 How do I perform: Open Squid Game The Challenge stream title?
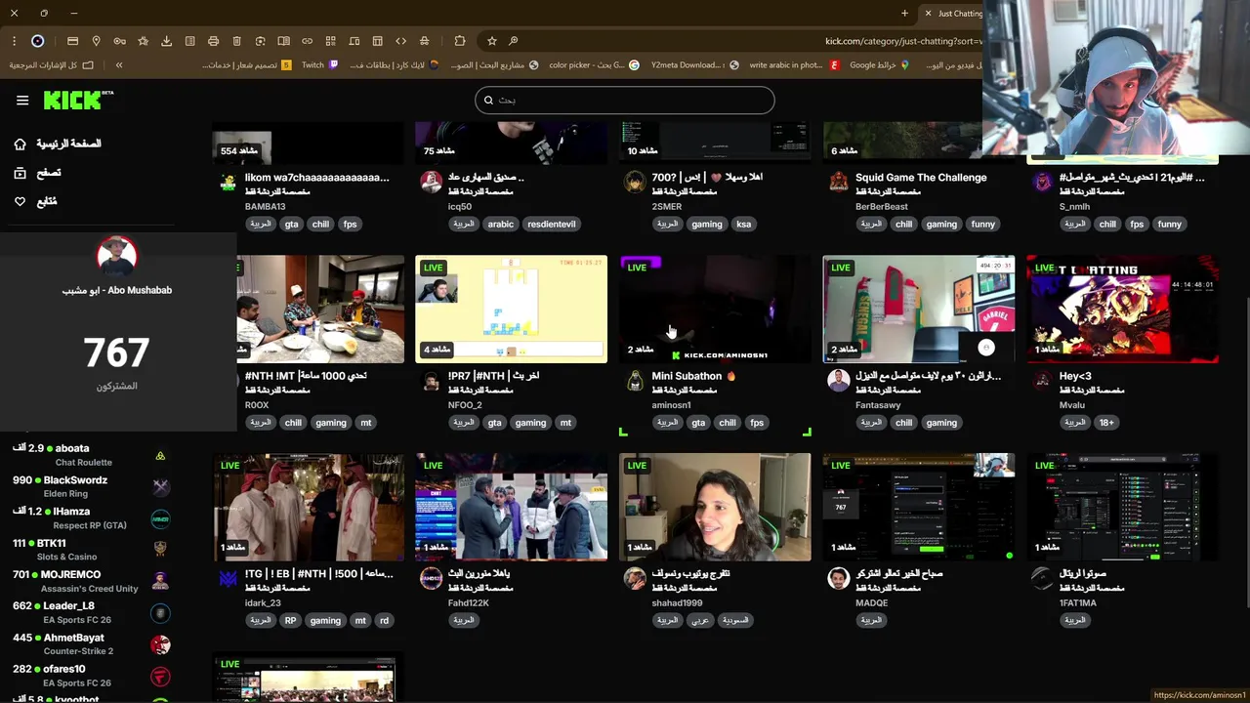click(x=921, y=178)
